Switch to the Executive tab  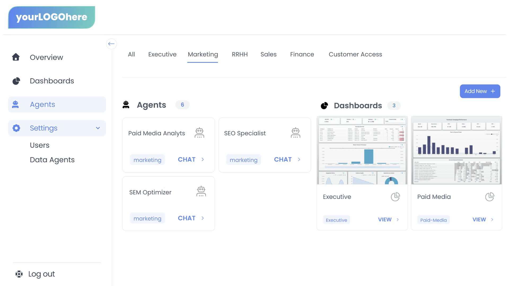click(x=162, y=54)
